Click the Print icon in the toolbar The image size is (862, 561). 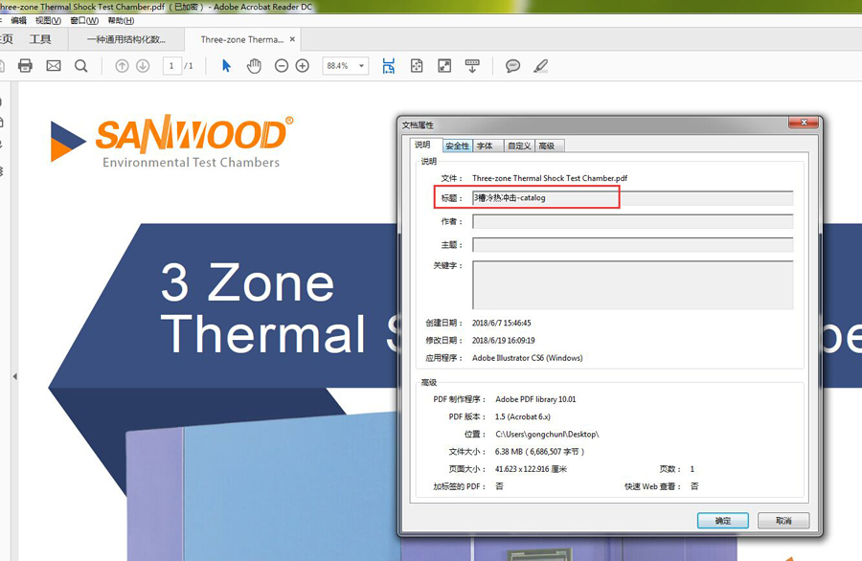(x=26, y=66)
